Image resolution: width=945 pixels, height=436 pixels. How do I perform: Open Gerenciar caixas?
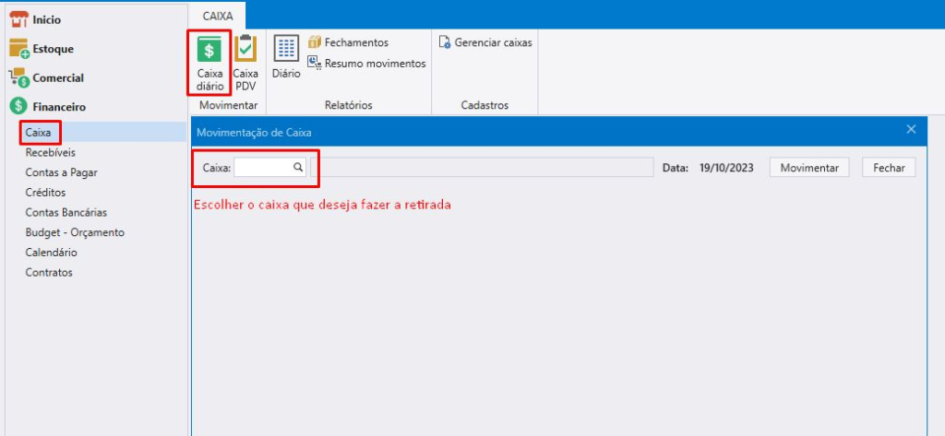pos(485,42)
